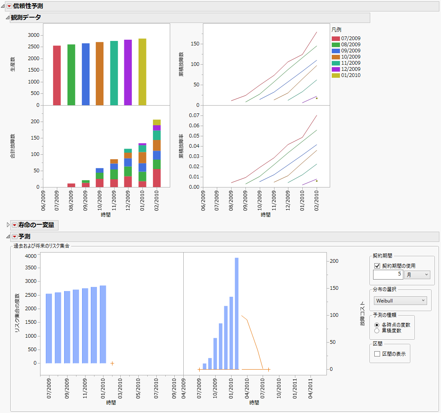Toggle the 契約期間の使用 checkbox
441x413 pixels.
[x=377, y=266]
